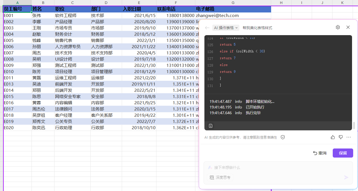Click the phone cell 1.372E+11

(176, 121)
